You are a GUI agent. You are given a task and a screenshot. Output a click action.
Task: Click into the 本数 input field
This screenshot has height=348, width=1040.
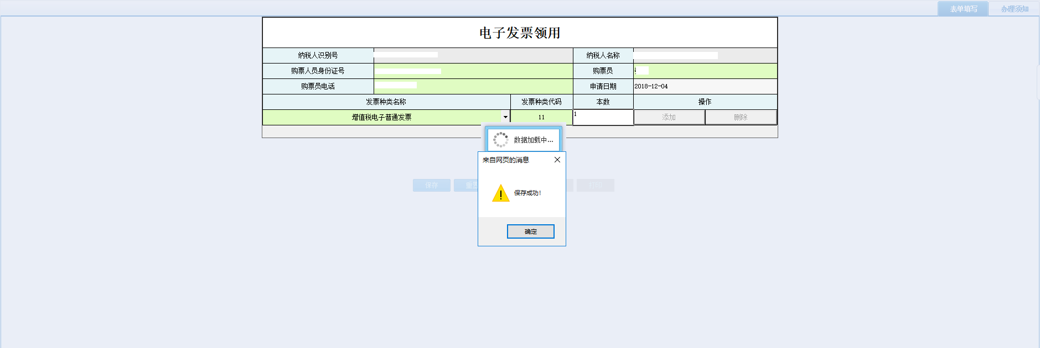click(x=603, y=118)
